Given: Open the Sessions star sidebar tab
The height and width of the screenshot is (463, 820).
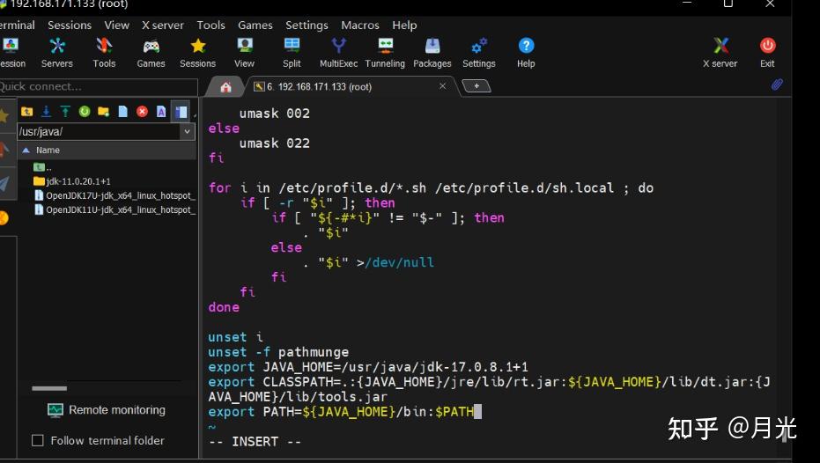Looking at the screenshot, I should 4,116.
